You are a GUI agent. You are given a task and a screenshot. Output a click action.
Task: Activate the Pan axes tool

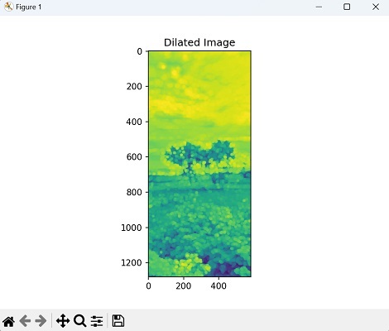(63, 321)
